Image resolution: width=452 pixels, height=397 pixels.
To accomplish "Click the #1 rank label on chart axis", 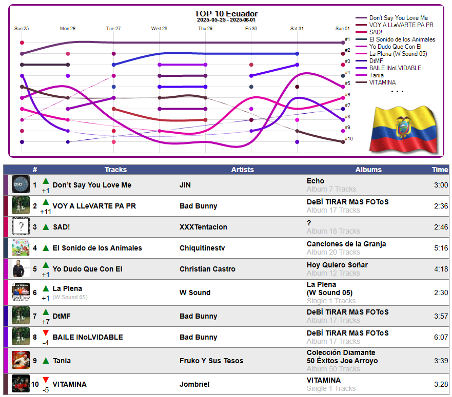I will tap(348, 39).
